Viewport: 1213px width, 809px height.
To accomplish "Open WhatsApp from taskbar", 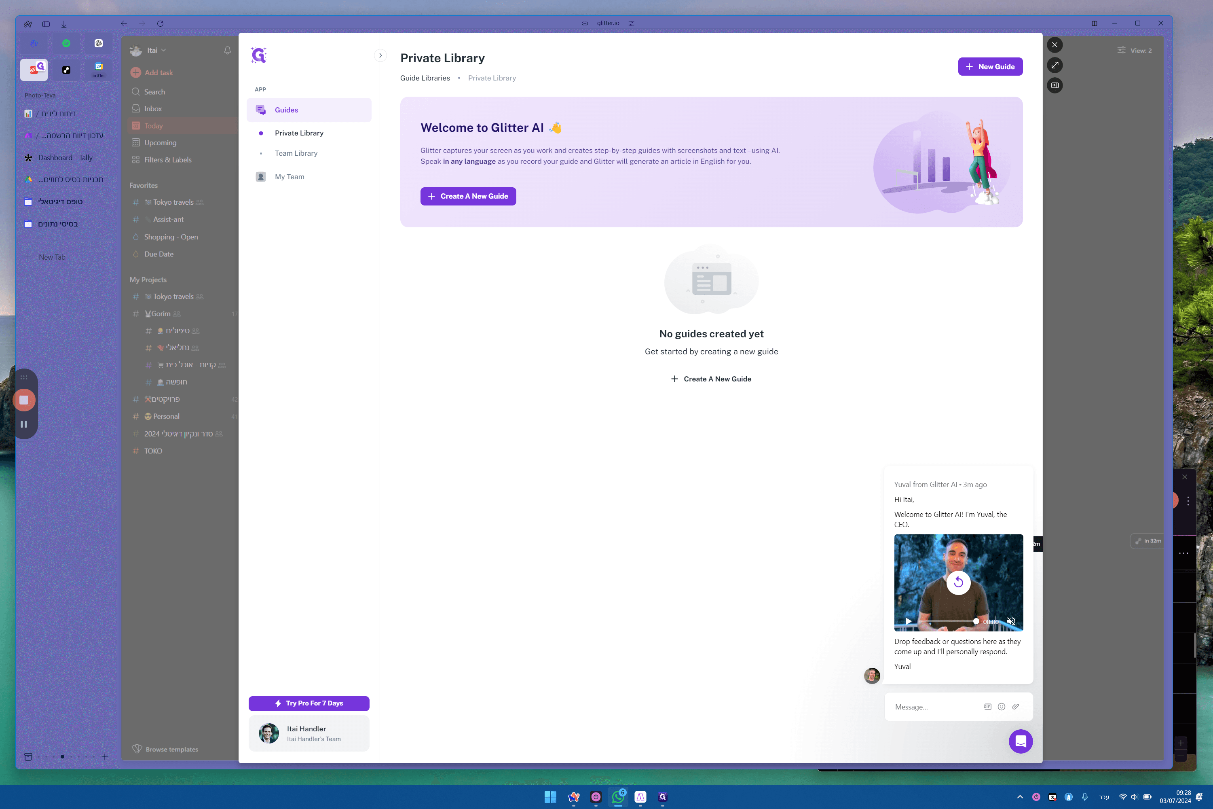I will click(x=618, y=797).
